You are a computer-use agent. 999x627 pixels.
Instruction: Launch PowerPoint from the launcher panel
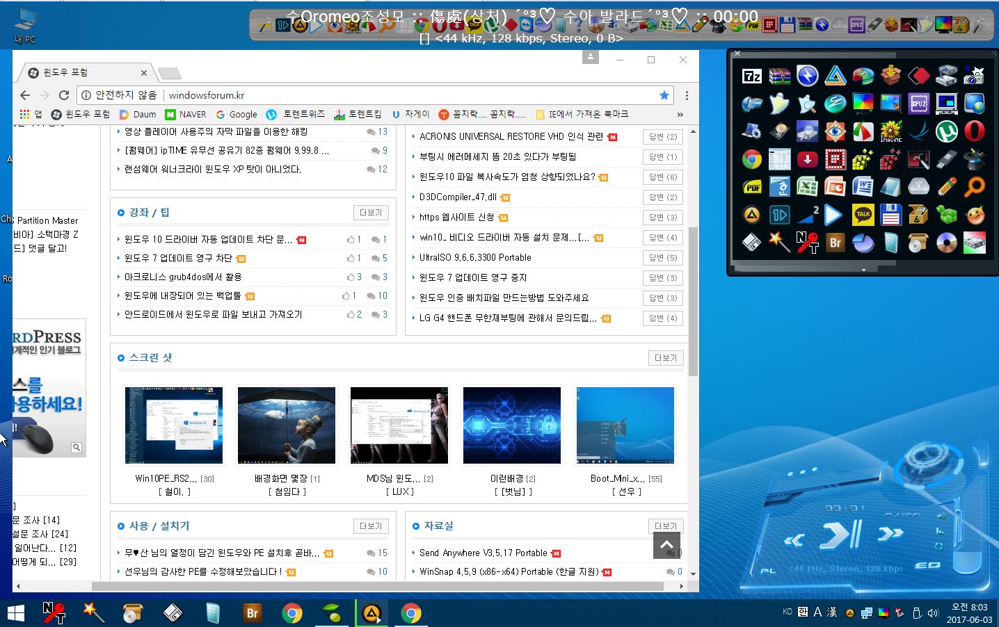(x=836, y=187)
